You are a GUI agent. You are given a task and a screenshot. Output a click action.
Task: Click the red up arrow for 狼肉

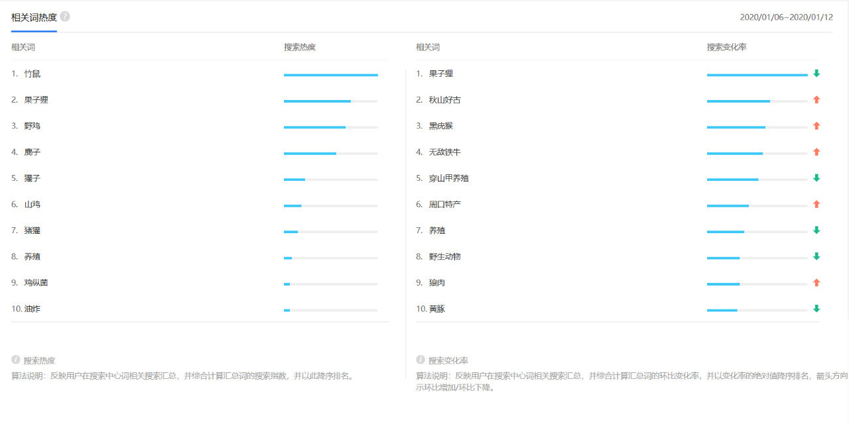pos(816,283)
